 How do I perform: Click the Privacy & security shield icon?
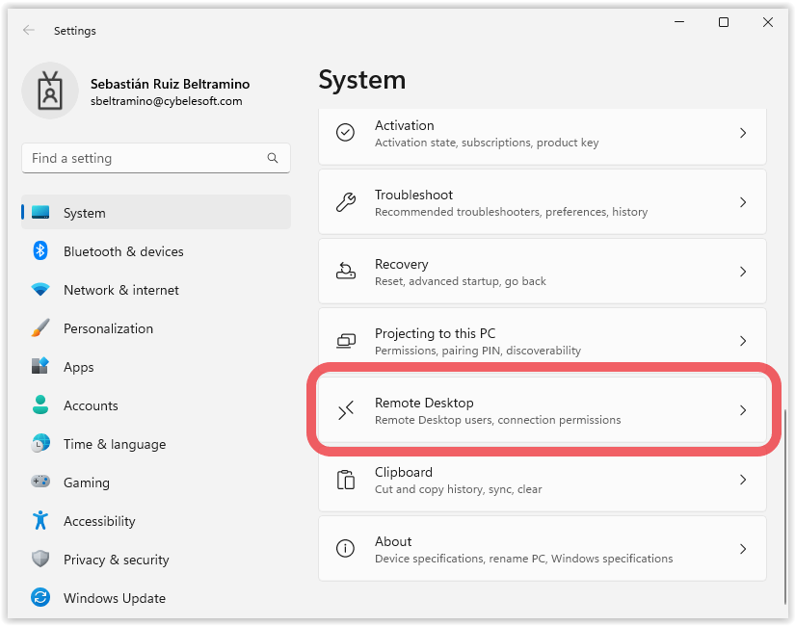40,560
